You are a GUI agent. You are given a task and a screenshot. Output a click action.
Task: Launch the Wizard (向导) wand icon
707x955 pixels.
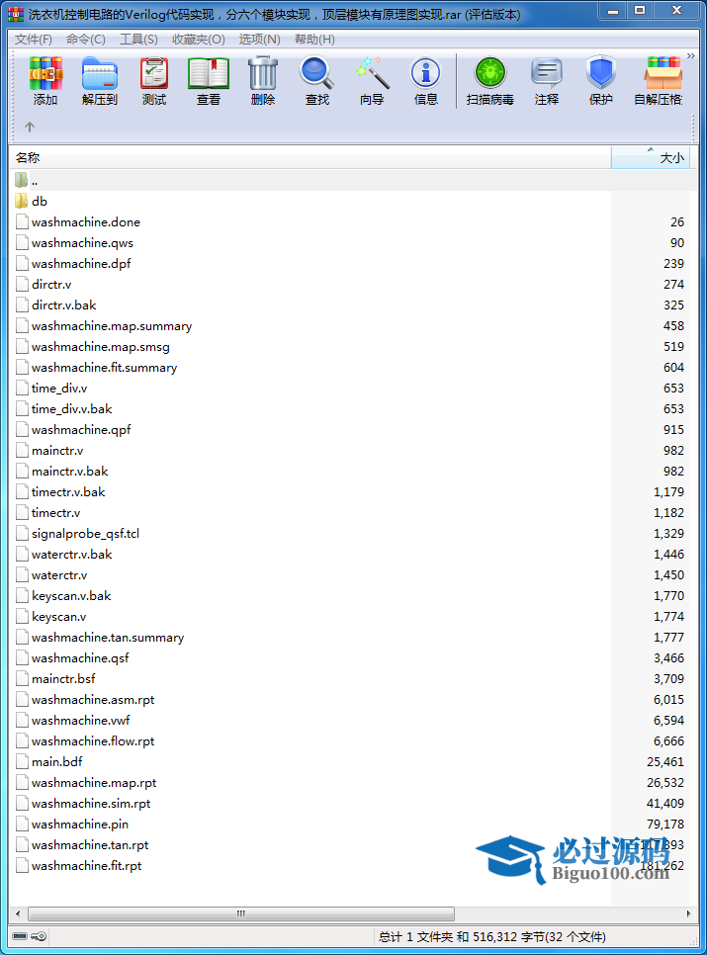pos(372,80)
